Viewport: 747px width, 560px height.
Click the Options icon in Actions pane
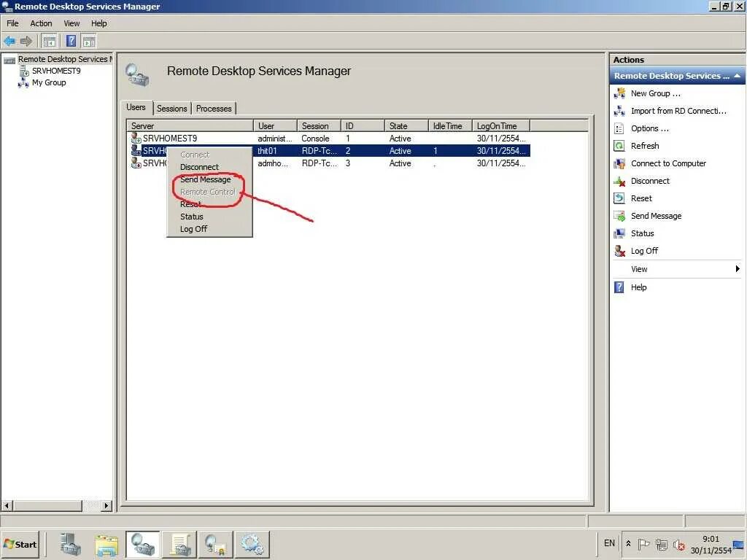point(619,128)
